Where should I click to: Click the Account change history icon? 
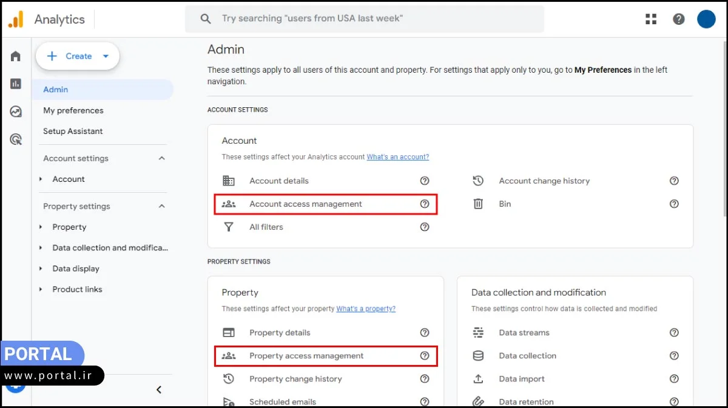pyautogui.click(x=478, y=180)
